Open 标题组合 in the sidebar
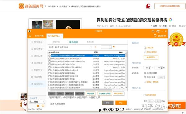The width and height of the screenshot is (186, 114). click(37, 70)
